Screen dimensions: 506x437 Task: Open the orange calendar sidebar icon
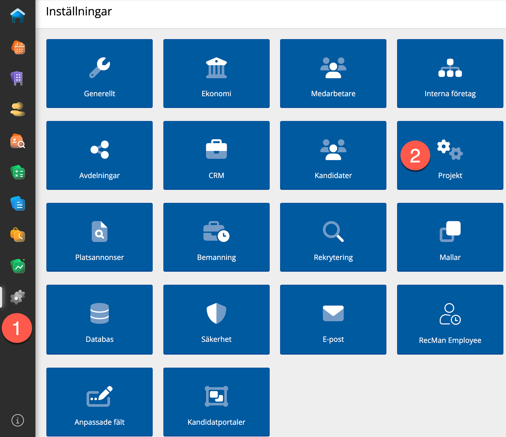click(x=18, y=47)
